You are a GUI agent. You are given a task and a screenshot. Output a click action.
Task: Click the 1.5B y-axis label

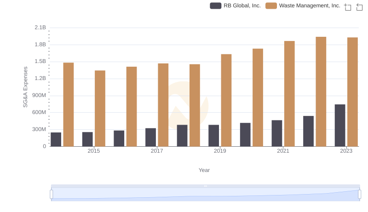pos(40,62)
